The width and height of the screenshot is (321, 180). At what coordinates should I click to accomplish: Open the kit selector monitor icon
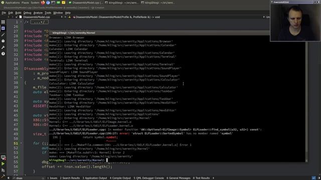click(4, 157)
